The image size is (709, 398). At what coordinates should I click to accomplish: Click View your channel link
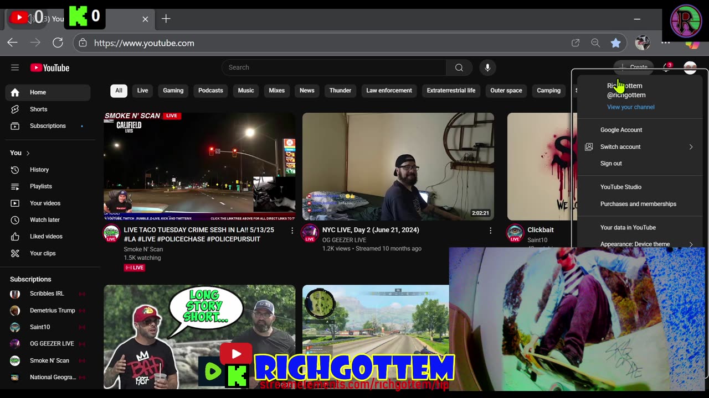click(x=630, y=107)
